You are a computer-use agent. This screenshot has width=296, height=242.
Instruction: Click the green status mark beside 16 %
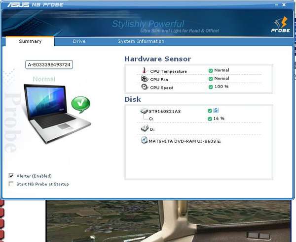[210, 119]
